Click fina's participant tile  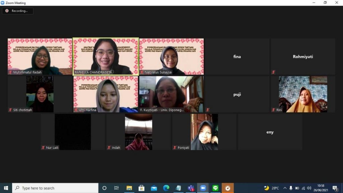tap(237, 56)
